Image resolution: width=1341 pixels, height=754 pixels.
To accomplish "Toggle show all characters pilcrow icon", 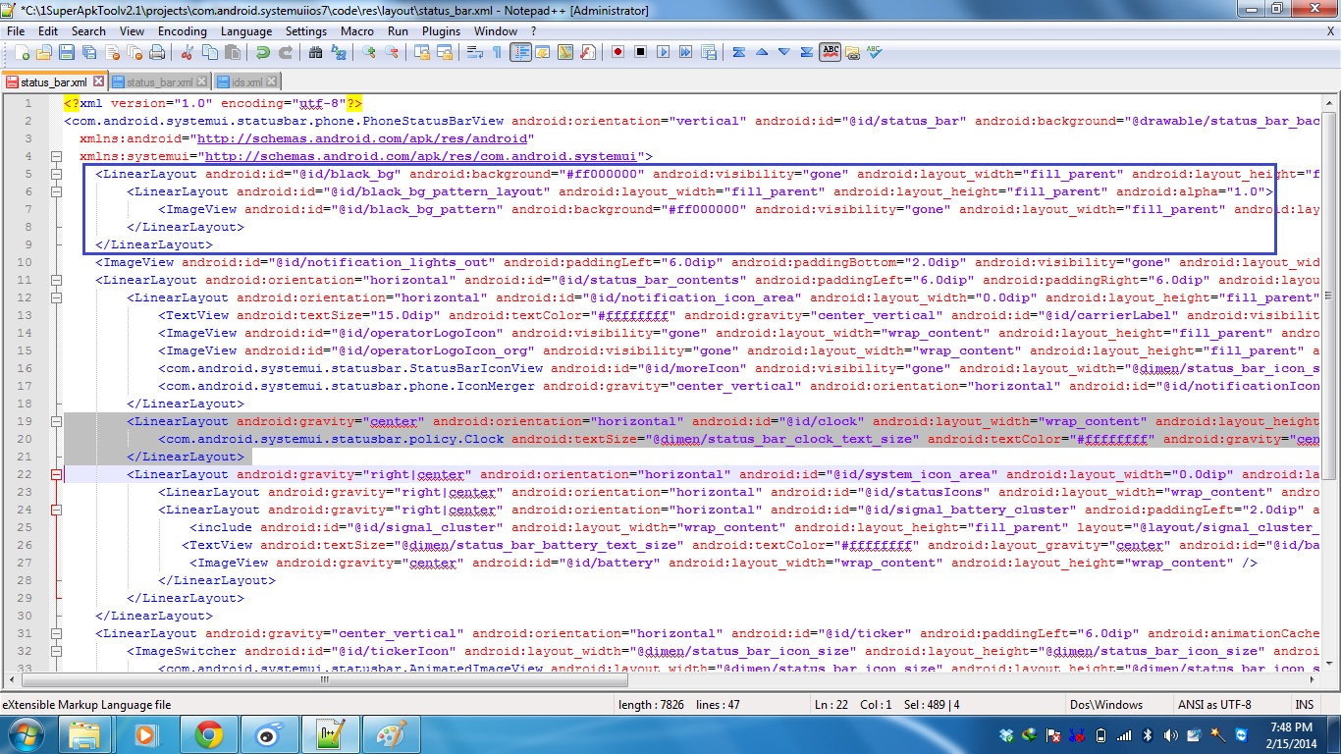I will pyautogui.click(x=497, y=52).
